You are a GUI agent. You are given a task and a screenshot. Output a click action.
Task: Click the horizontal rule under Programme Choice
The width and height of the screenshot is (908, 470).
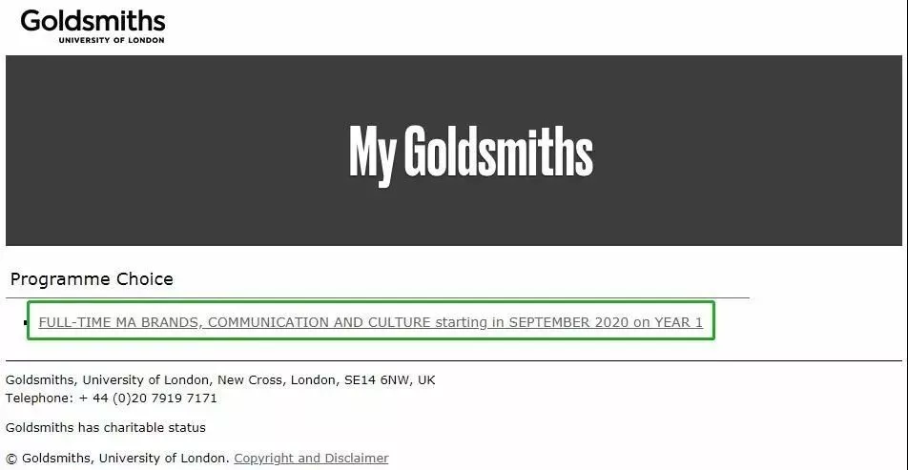point(378,298)
